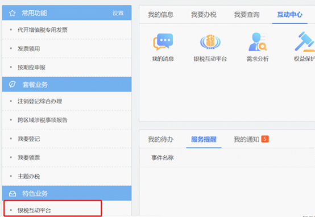Click the star icon beside 常用功能

click(13, 13)
